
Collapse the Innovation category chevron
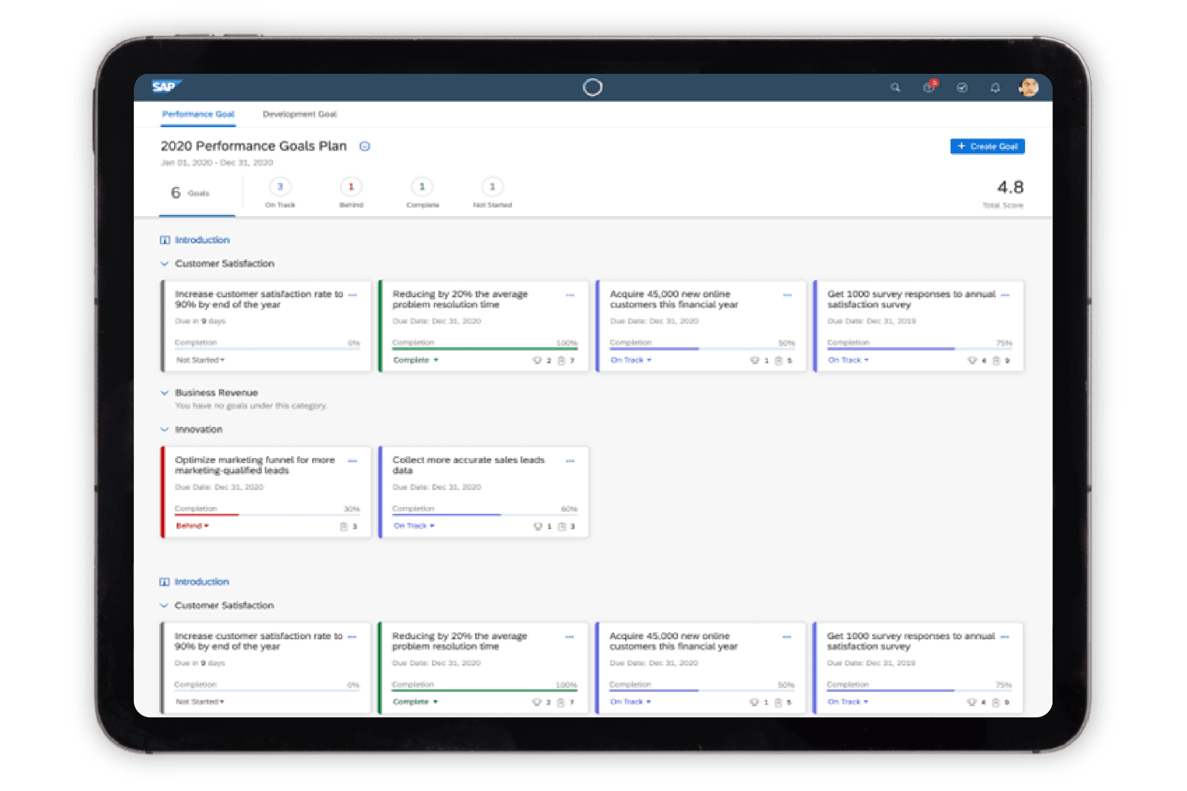(x=165, y=429)
